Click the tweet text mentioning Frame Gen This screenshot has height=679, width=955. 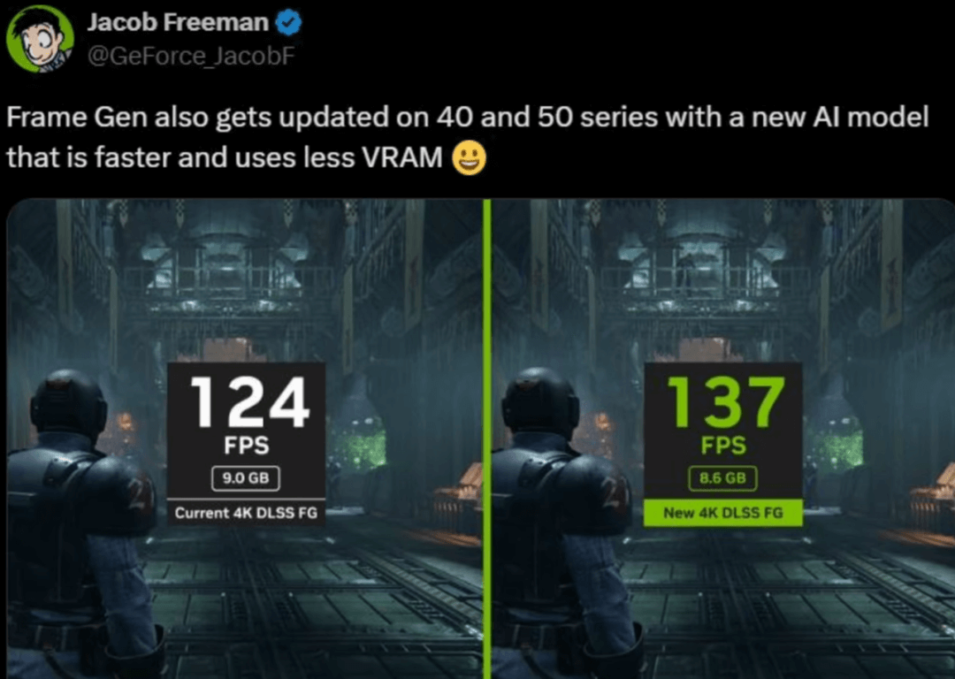[467, 137]
